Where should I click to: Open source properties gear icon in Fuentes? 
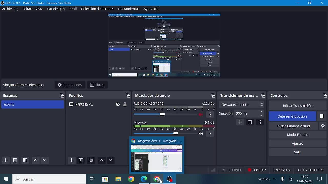[91, 160]
